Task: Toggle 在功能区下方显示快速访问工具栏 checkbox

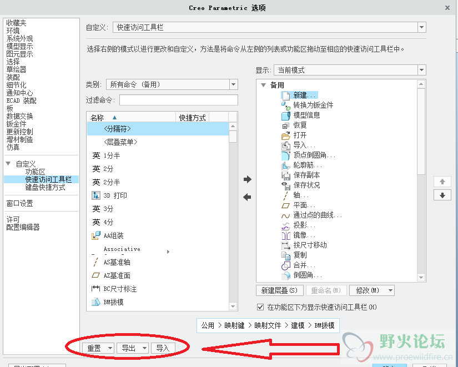Action: pos(260,307)
